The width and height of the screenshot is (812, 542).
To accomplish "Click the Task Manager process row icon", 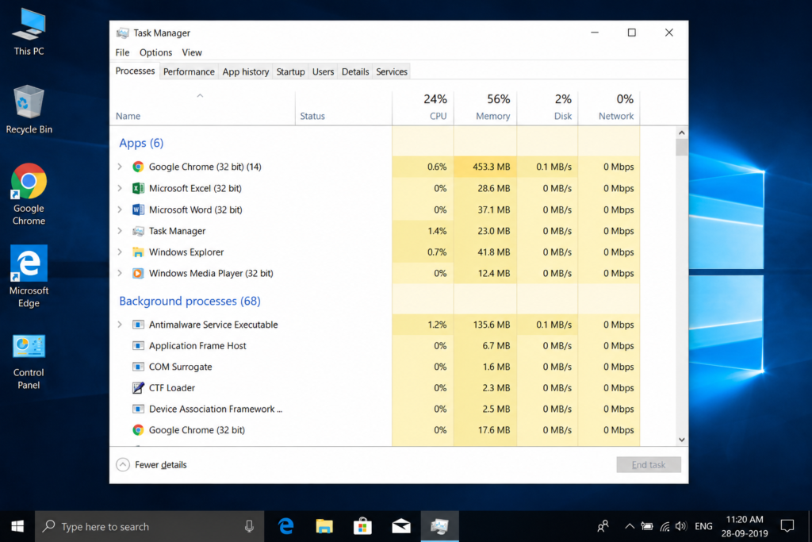I will 138,231.
